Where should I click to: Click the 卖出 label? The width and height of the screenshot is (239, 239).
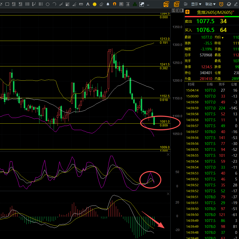click(x=188, y=21)
